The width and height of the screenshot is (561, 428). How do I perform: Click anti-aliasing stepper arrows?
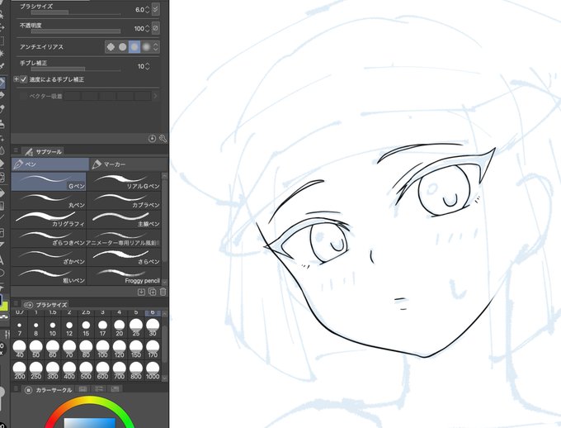[x=156, y=46]
